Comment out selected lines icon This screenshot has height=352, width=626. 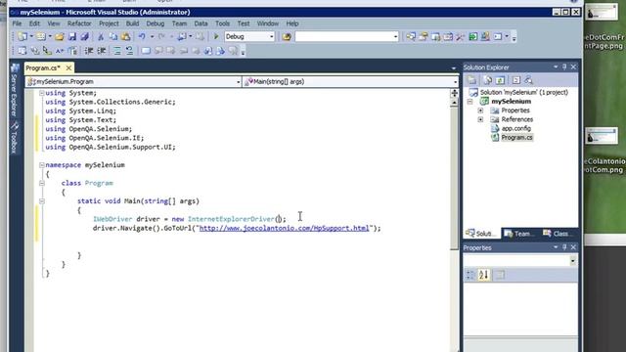coord(117,51)
